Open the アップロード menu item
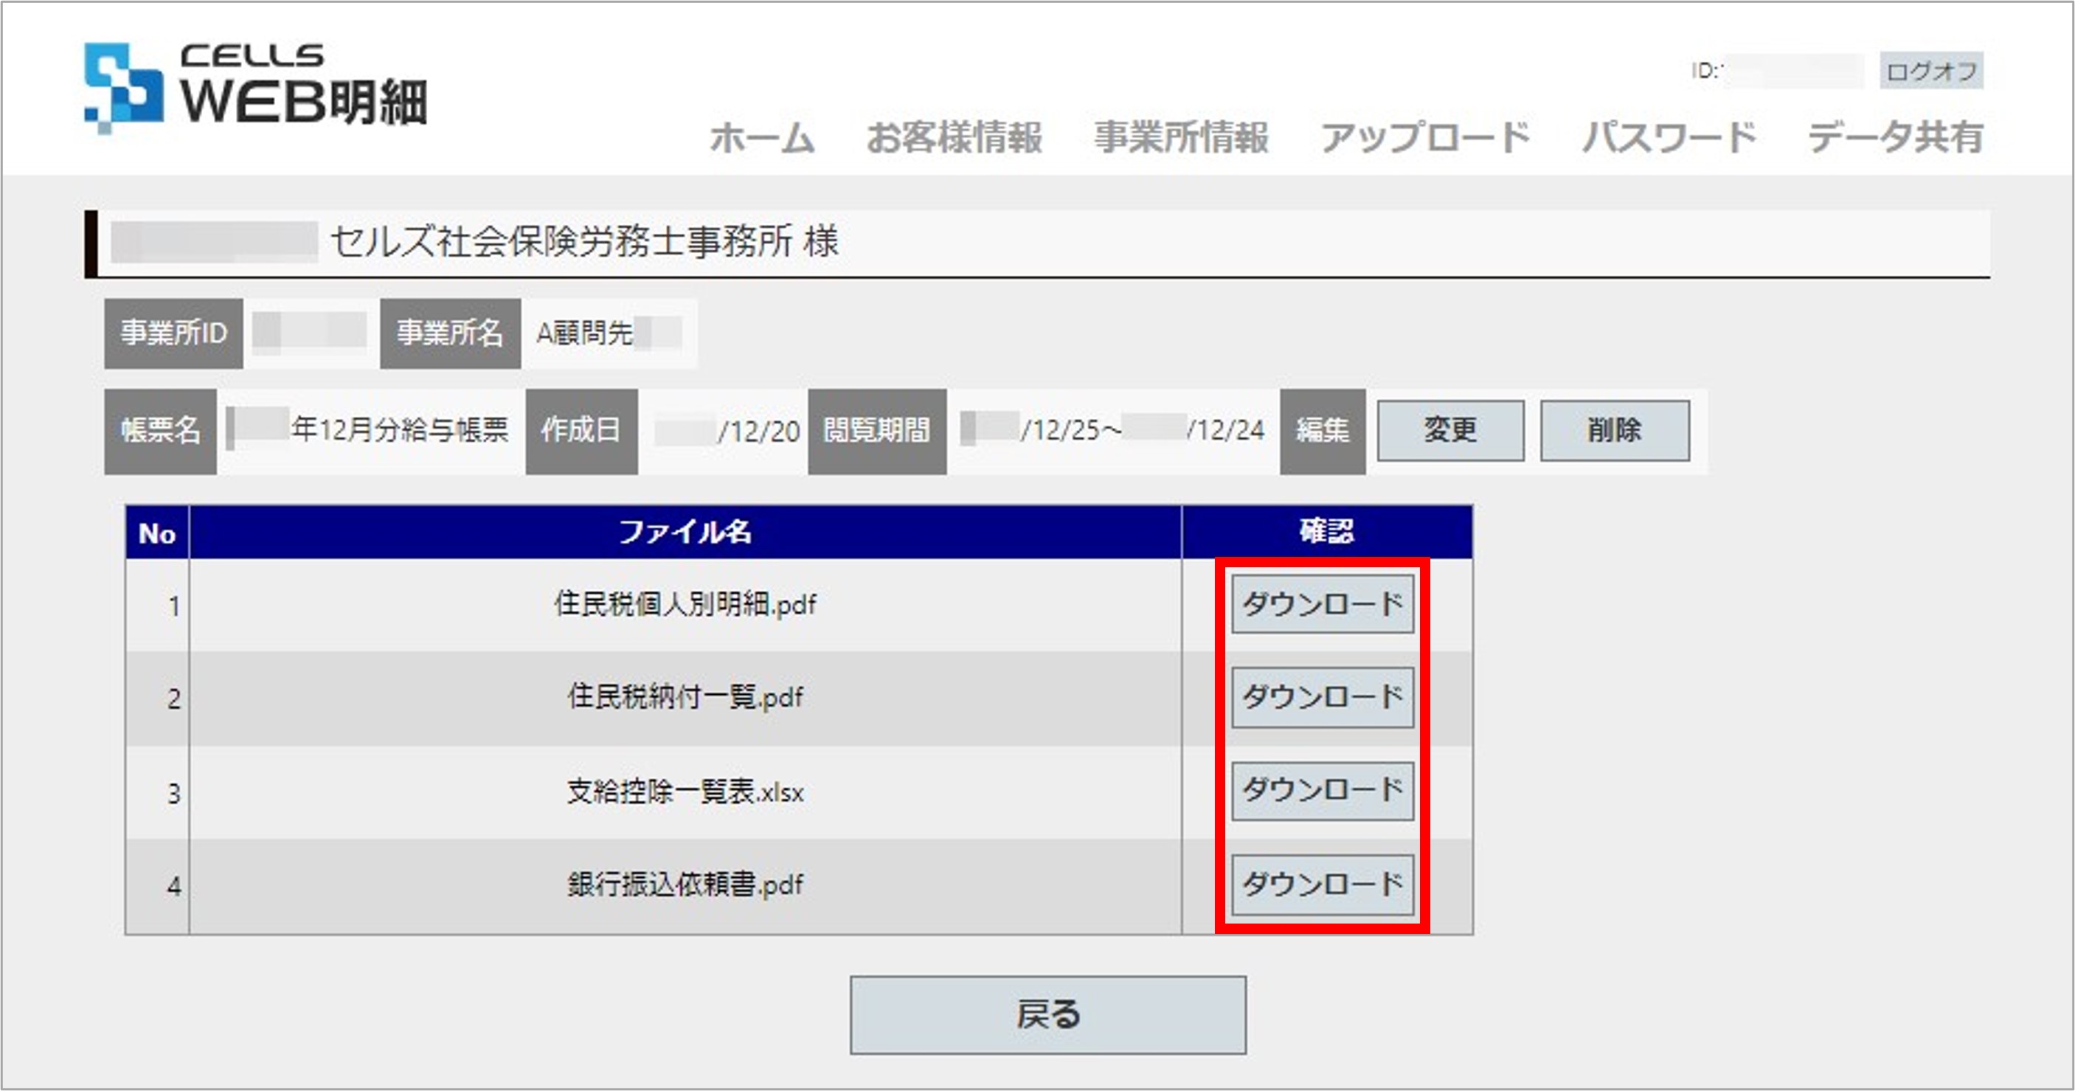2075x1091 pixels. (1425, 138)
